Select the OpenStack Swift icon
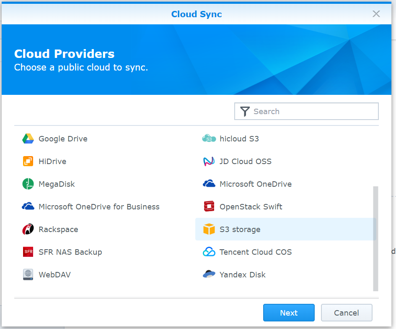The width and height of the screenshot is (396, 329). tap(209, 207)
